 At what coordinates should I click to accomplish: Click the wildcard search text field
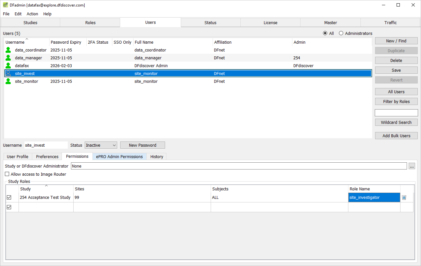(396, 113)
